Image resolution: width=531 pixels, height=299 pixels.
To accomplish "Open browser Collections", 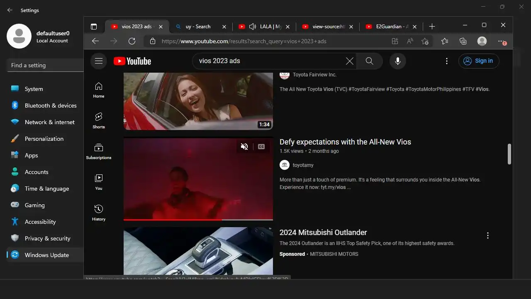I will [463, 41].
